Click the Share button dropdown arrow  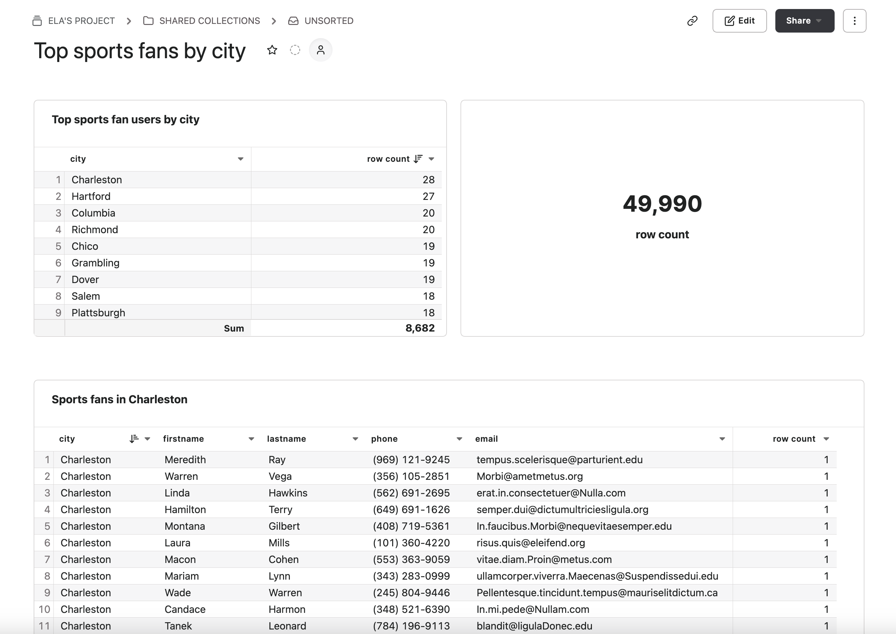click(822, 20)
